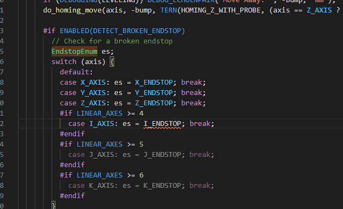Click the Z_AXIS identifier in do_homing_move line

(x=319, y=10)
